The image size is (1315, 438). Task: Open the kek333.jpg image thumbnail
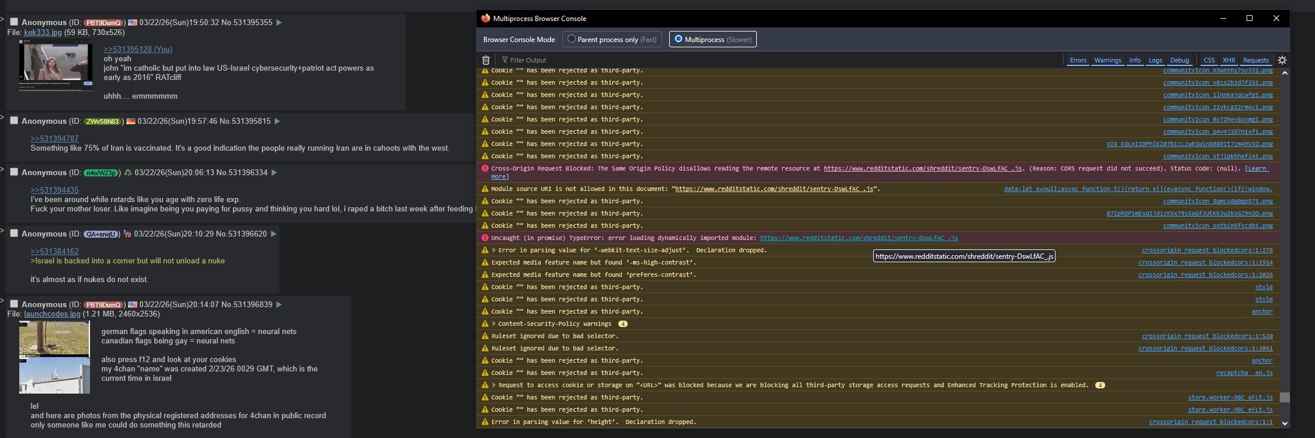56,65
